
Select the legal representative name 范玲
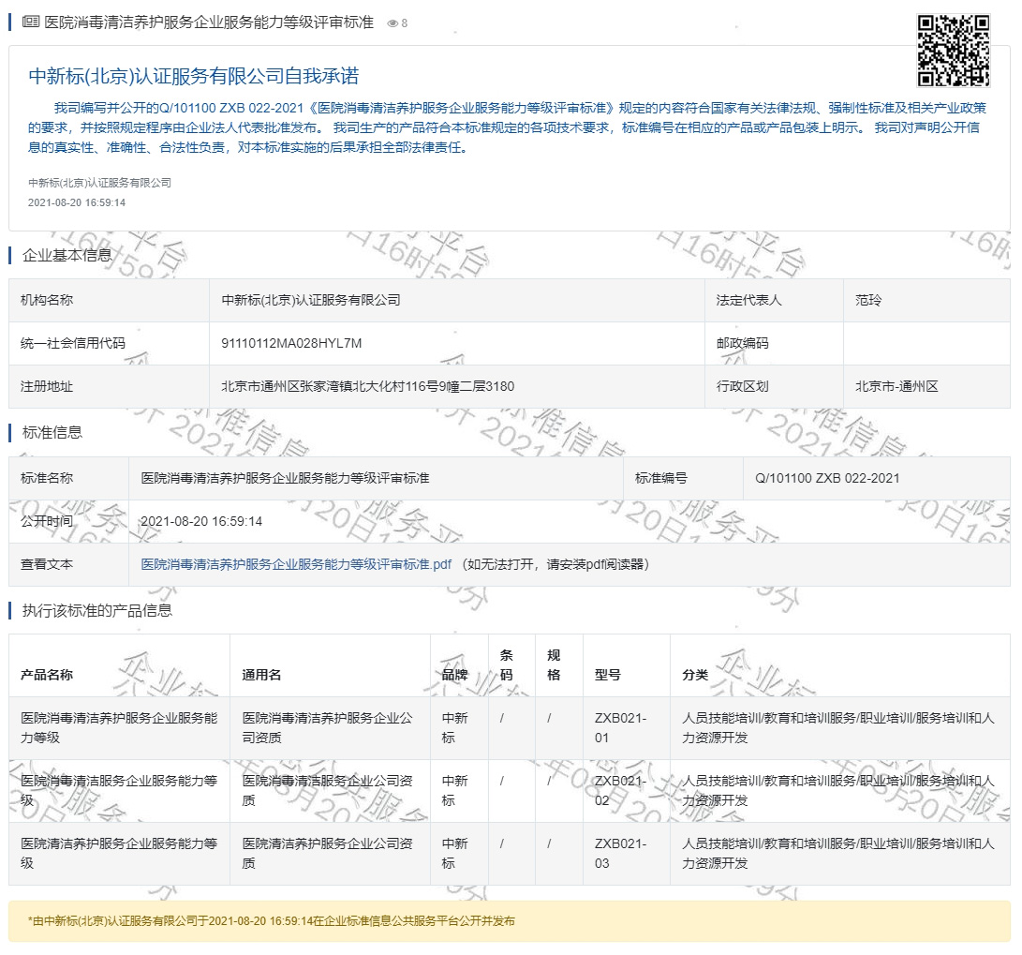click(x=868, y=301)
